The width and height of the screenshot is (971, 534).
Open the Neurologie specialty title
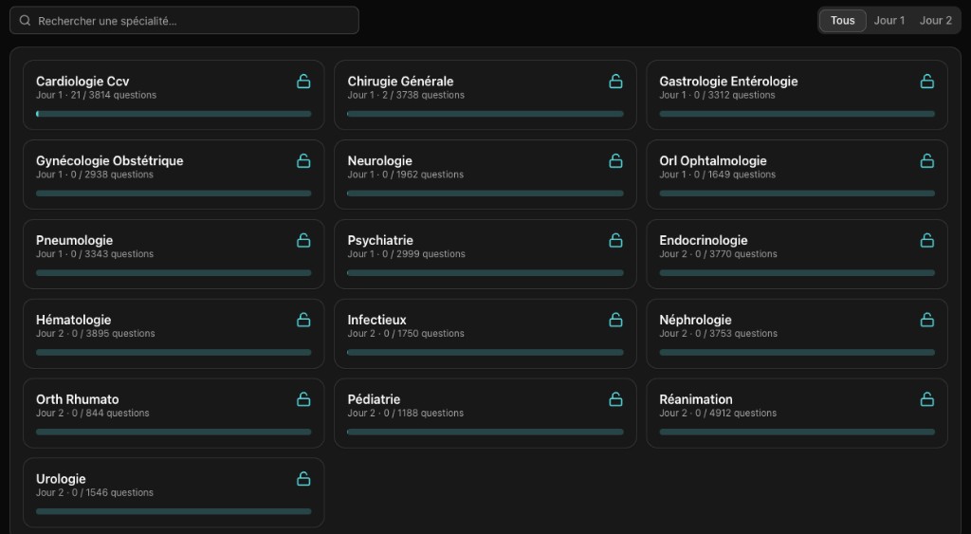pos(379,161)
